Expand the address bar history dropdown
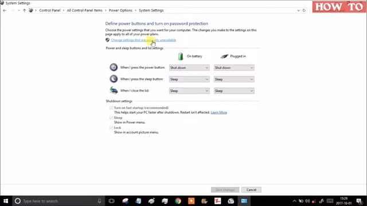Image resolution: width=367 pixels, height=206 pixels. click(x=298, y=10)
